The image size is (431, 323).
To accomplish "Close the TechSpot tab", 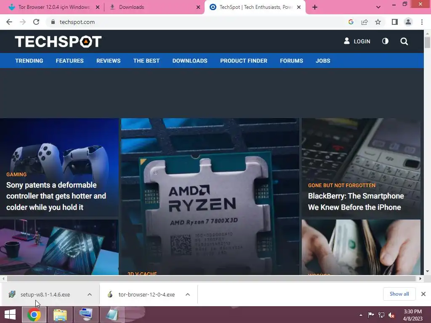I will pos(299,7).
